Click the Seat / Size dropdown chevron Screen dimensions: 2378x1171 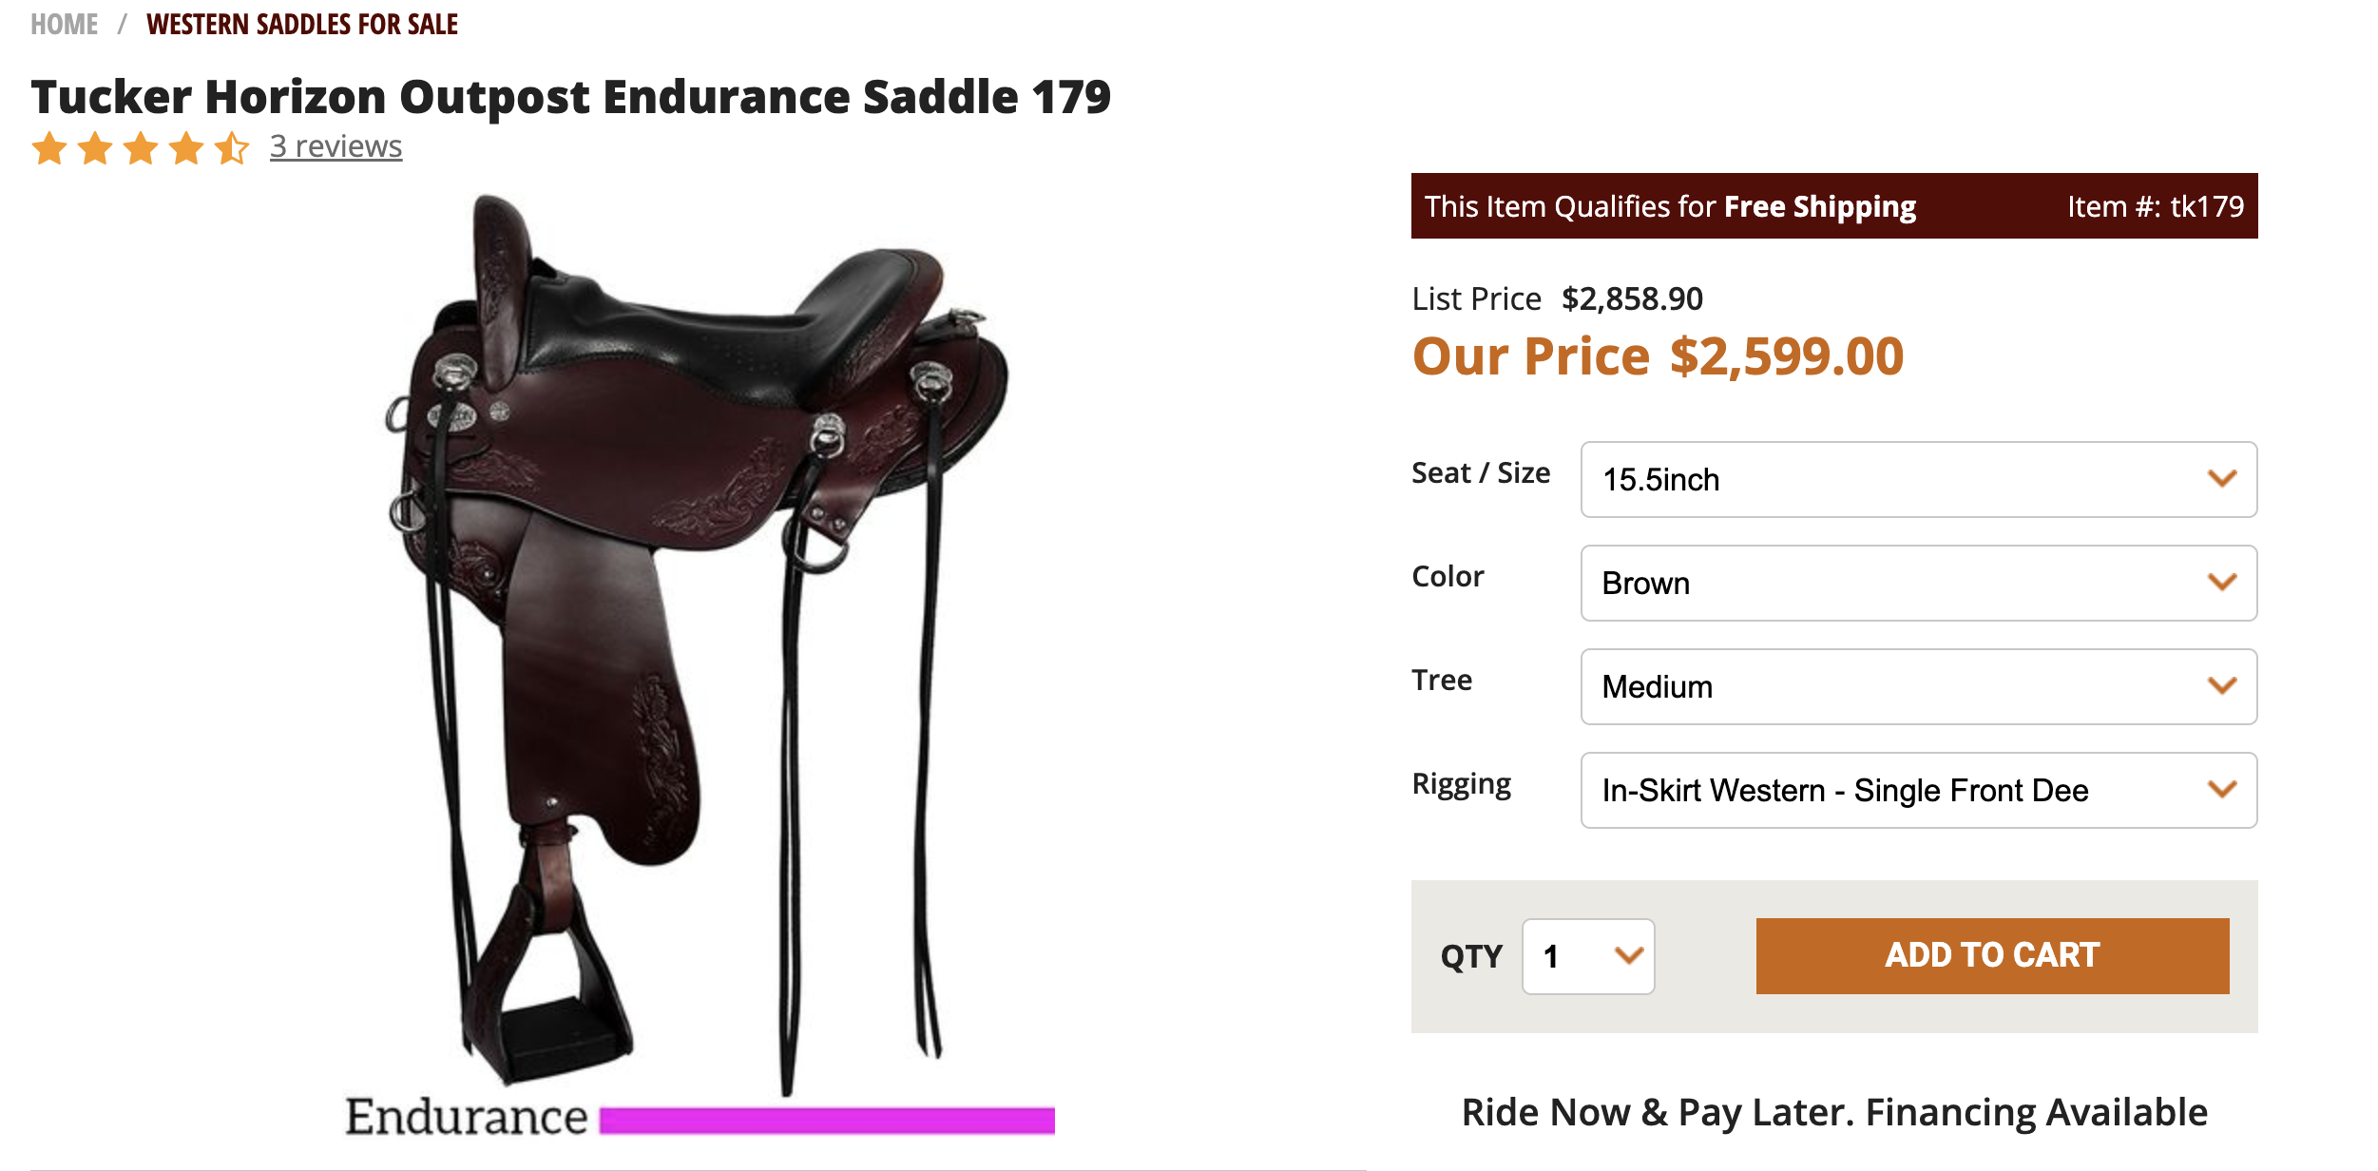pyautogui.click(x=2221, y=478)
